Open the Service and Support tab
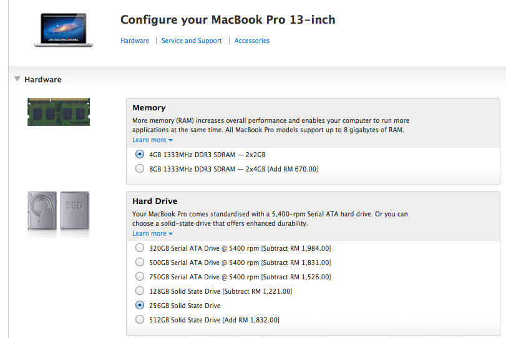This screenshot has height=338, width=506. [x=192, y=41]
